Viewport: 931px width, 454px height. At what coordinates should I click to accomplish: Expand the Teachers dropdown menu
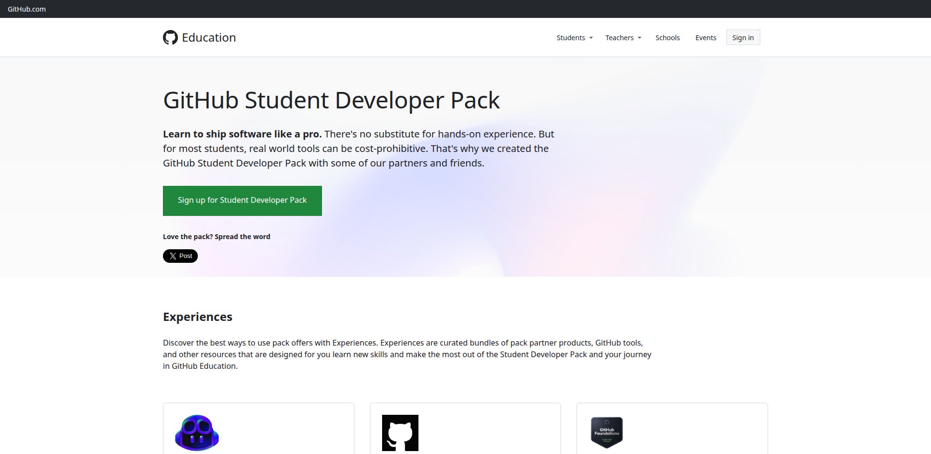(623, 38)
